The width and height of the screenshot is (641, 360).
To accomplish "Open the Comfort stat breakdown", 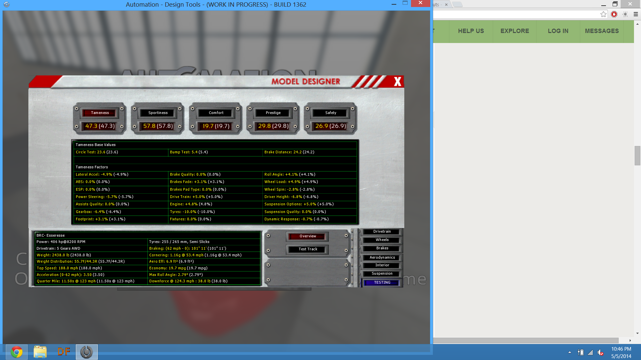I will [216, 113].
